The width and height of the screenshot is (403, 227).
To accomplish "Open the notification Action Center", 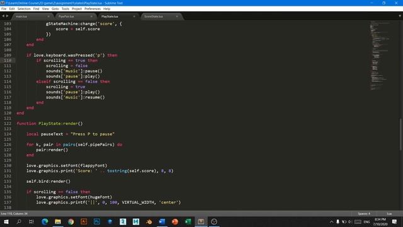I will click(395, 221).
